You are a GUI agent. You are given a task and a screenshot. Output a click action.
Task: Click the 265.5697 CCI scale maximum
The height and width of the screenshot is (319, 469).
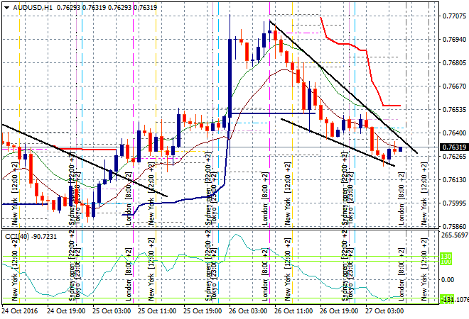(x=455, y=235)
